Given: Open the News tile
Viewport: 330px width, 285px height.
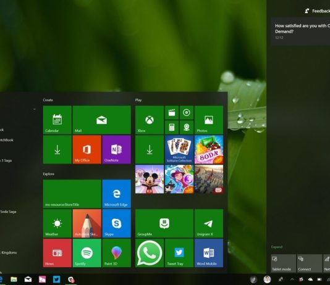Looking at the screenshot, I should 57,253.
